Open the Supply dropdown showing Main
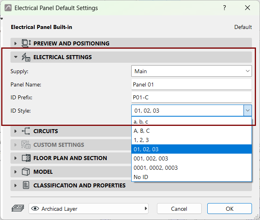Image resolution: width=260 pixels, height=220 pixels. [192, 71]
